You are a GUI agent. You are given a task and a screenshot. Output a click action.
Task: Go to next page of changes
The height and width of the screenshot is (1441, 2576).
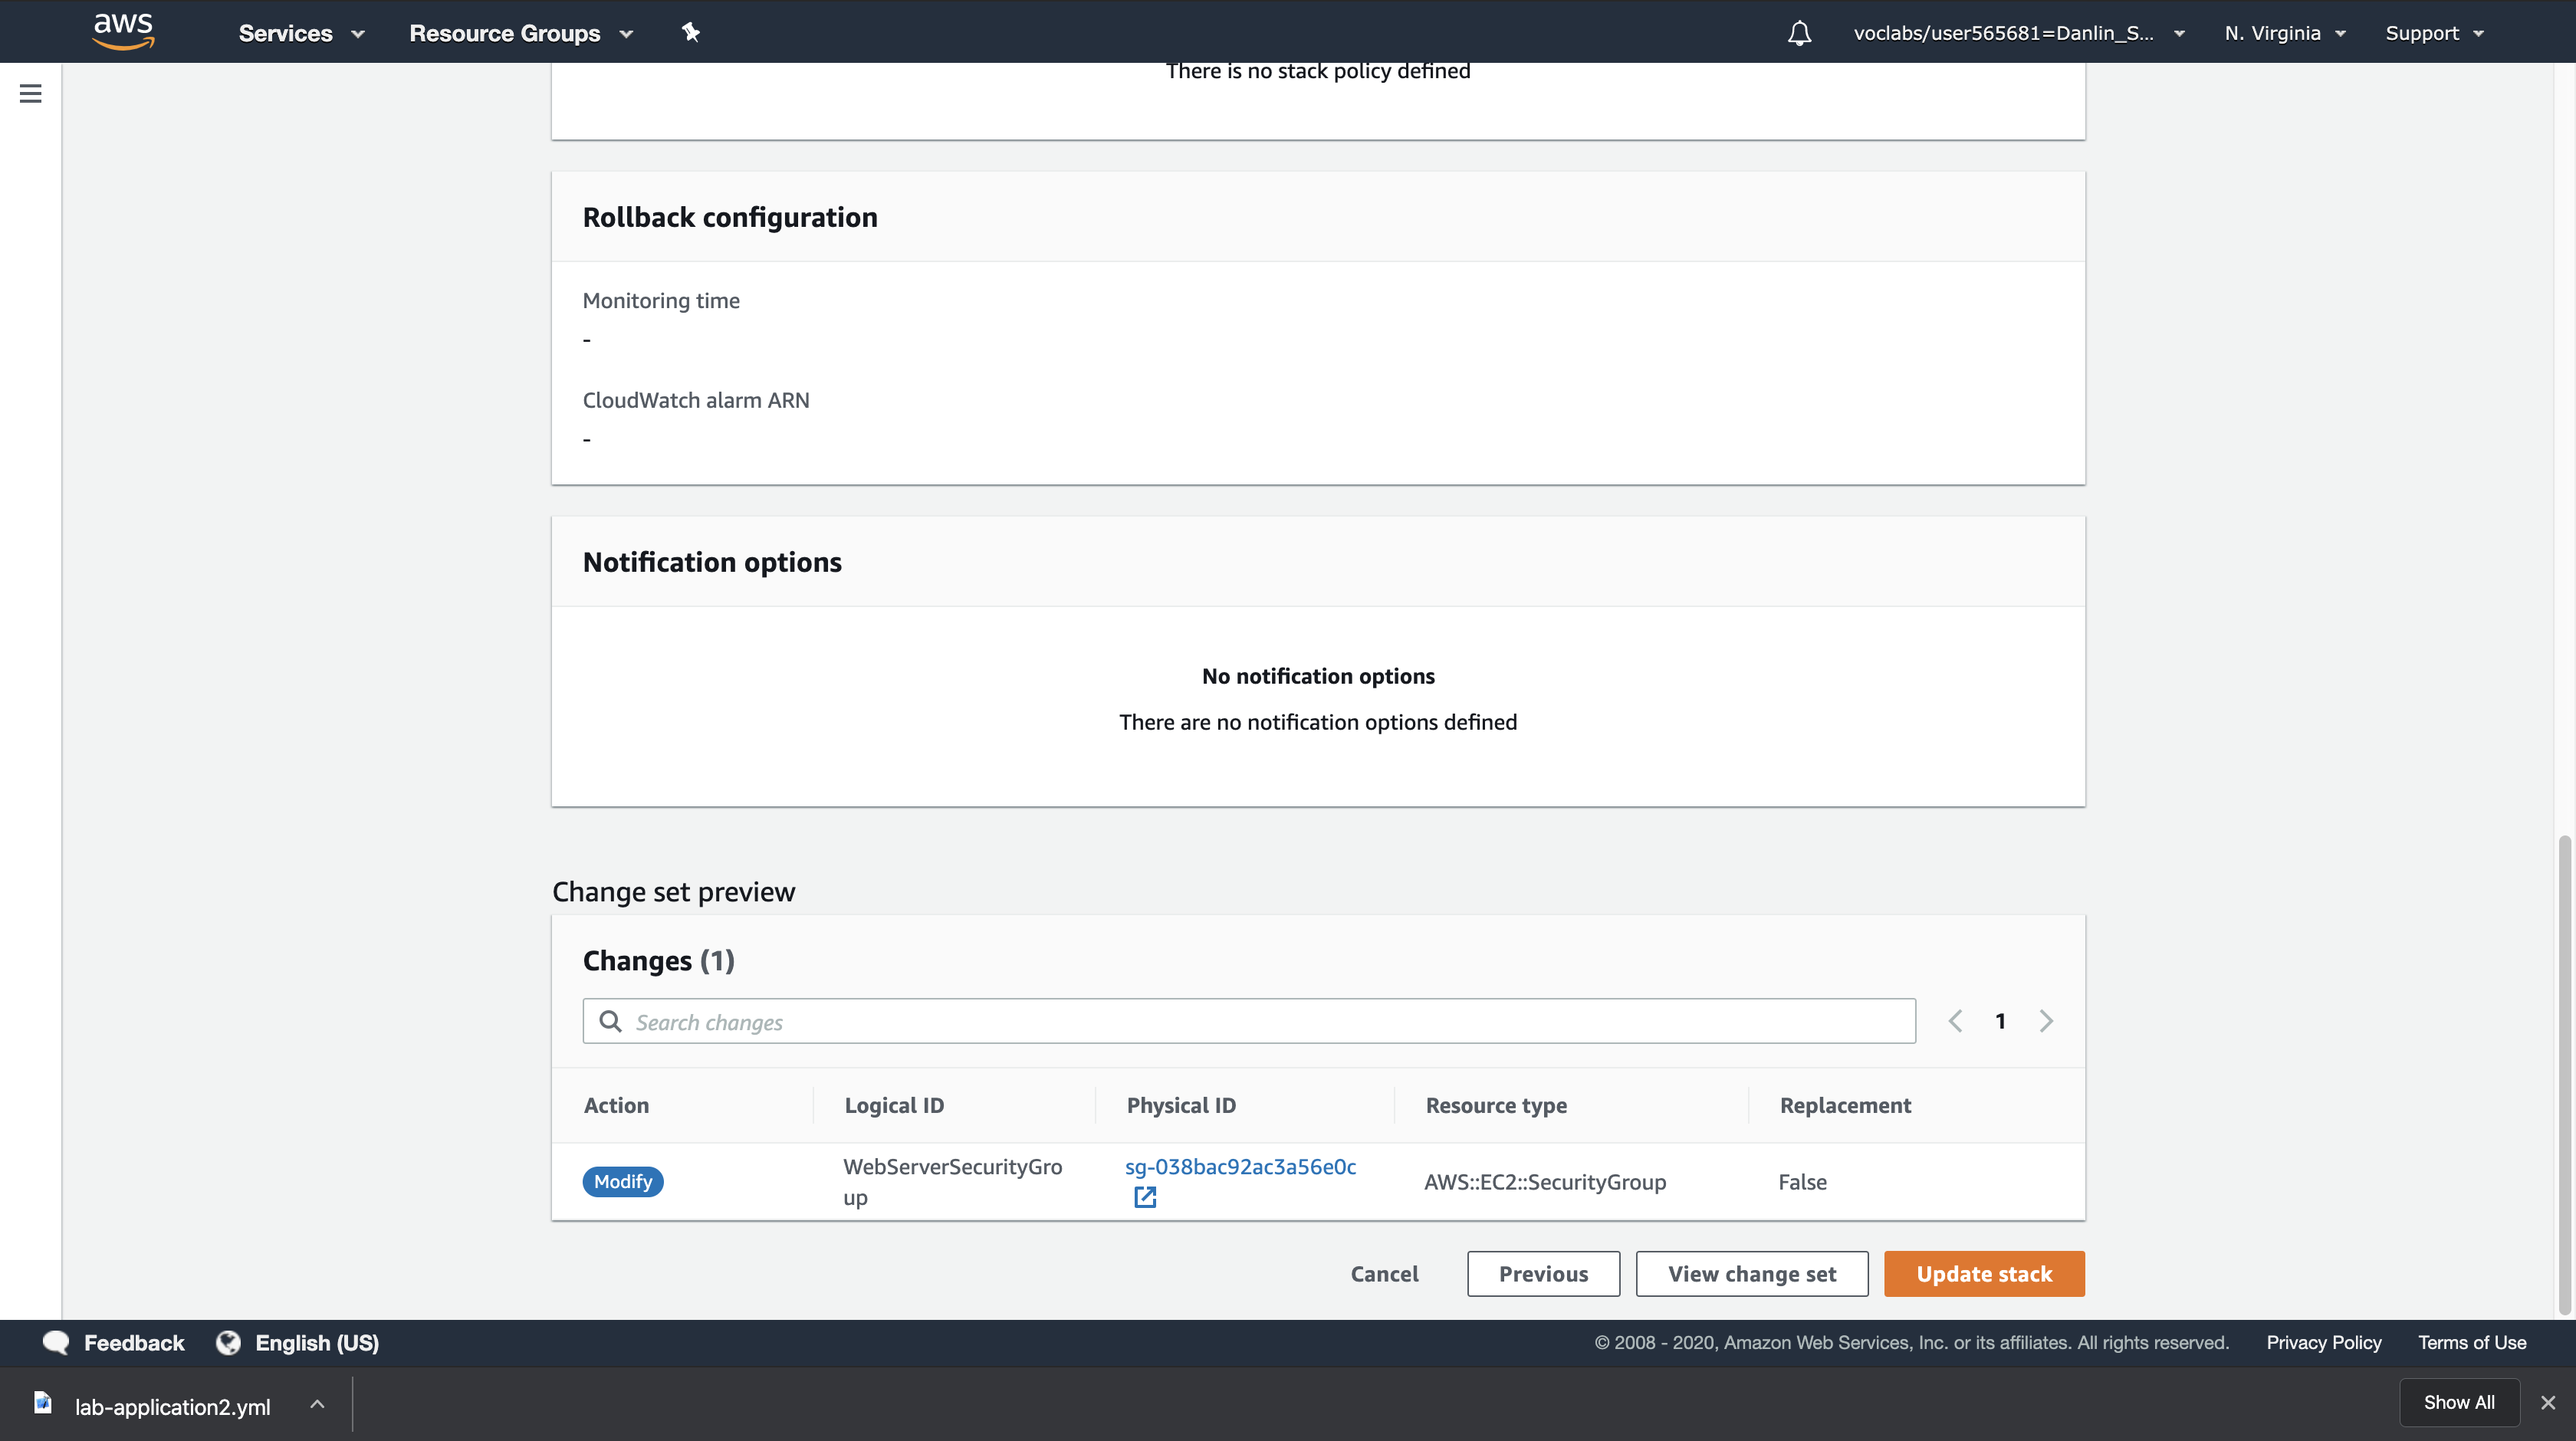[x=2046, y=1021]
